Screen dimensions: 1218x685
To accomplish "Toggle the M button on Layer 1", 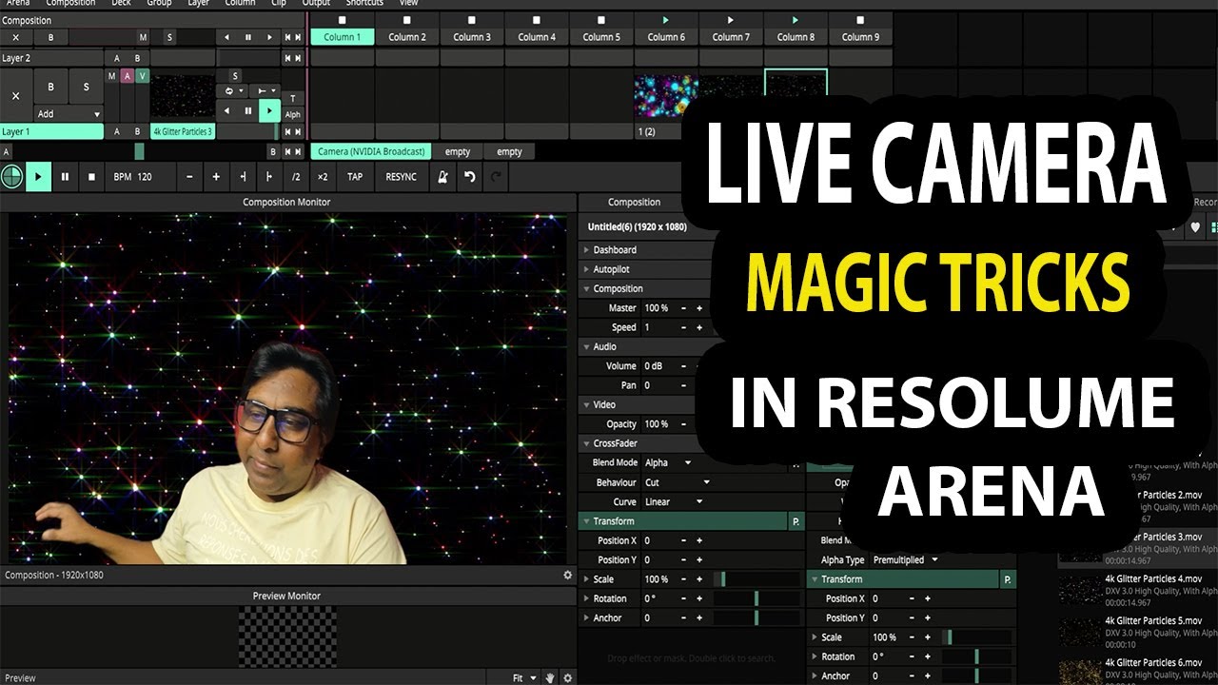I will (x=111, y=76).
